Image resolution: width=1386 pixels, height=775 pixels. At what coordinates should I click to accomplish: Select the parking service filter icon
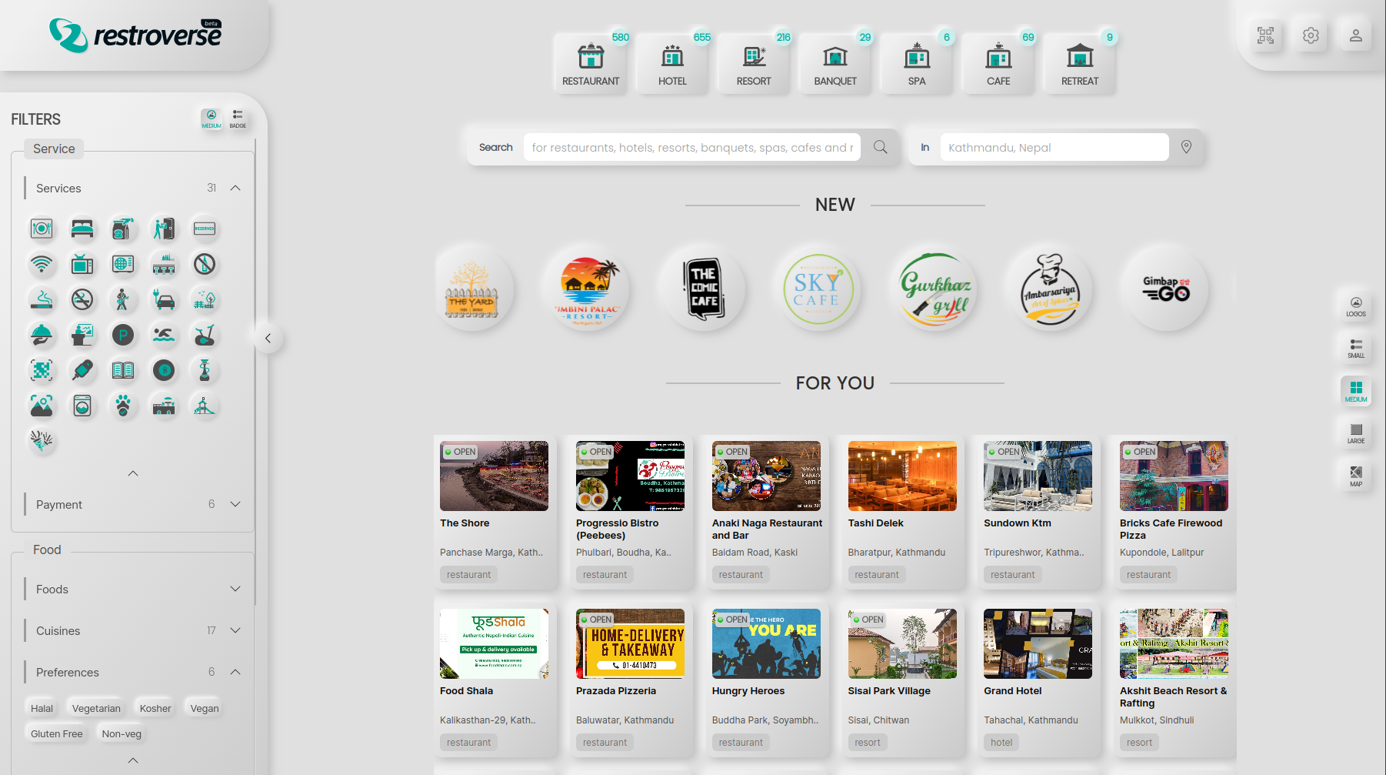123,336
